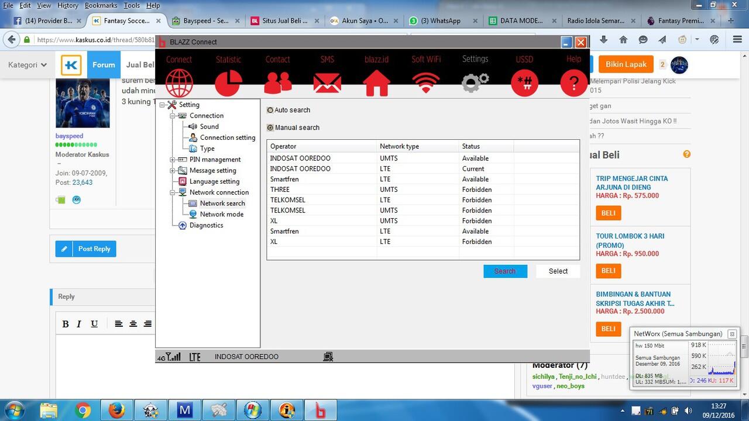Click the Post Reply button
Image resolution: width=749 pixels, height=421 pixels.
click(x=86, y=249)
